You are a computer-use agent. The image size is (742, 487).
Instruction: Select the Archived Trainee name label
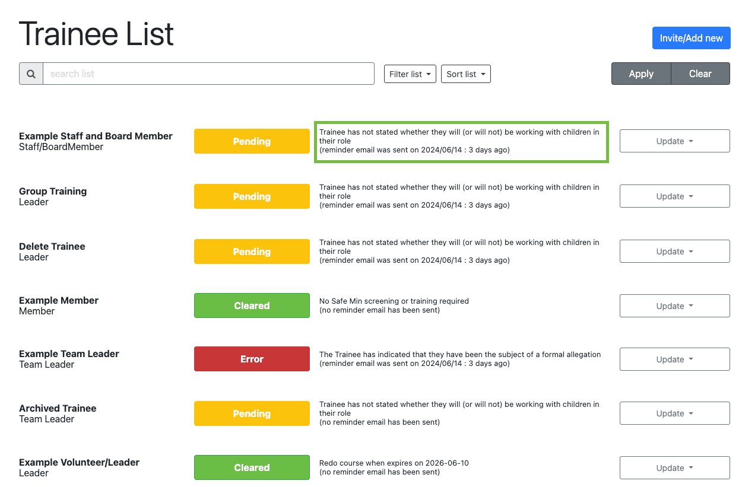click(58, 408)
